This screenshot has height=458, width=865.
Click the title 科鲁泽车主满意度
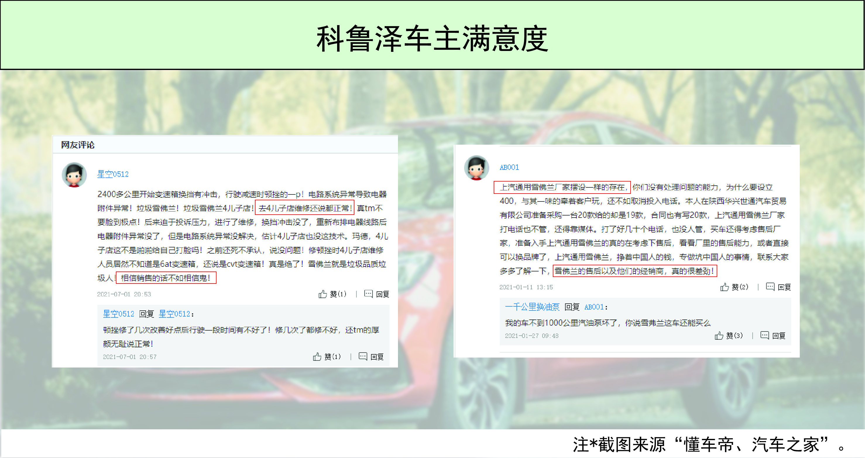(x=432, y=39)
